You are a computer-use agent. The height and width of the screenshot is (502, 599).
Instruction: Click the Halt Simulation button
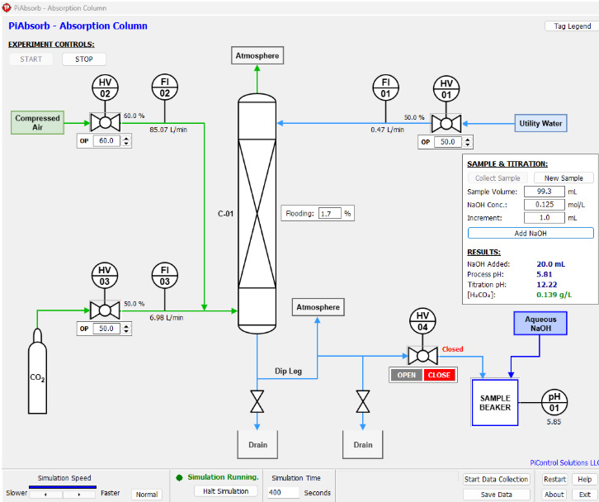point(226,491)
